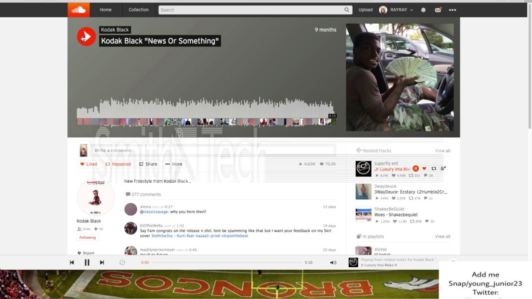Toggle the Liked button
The height and width of the screenshot is (299, 532).
pos(89,164)
